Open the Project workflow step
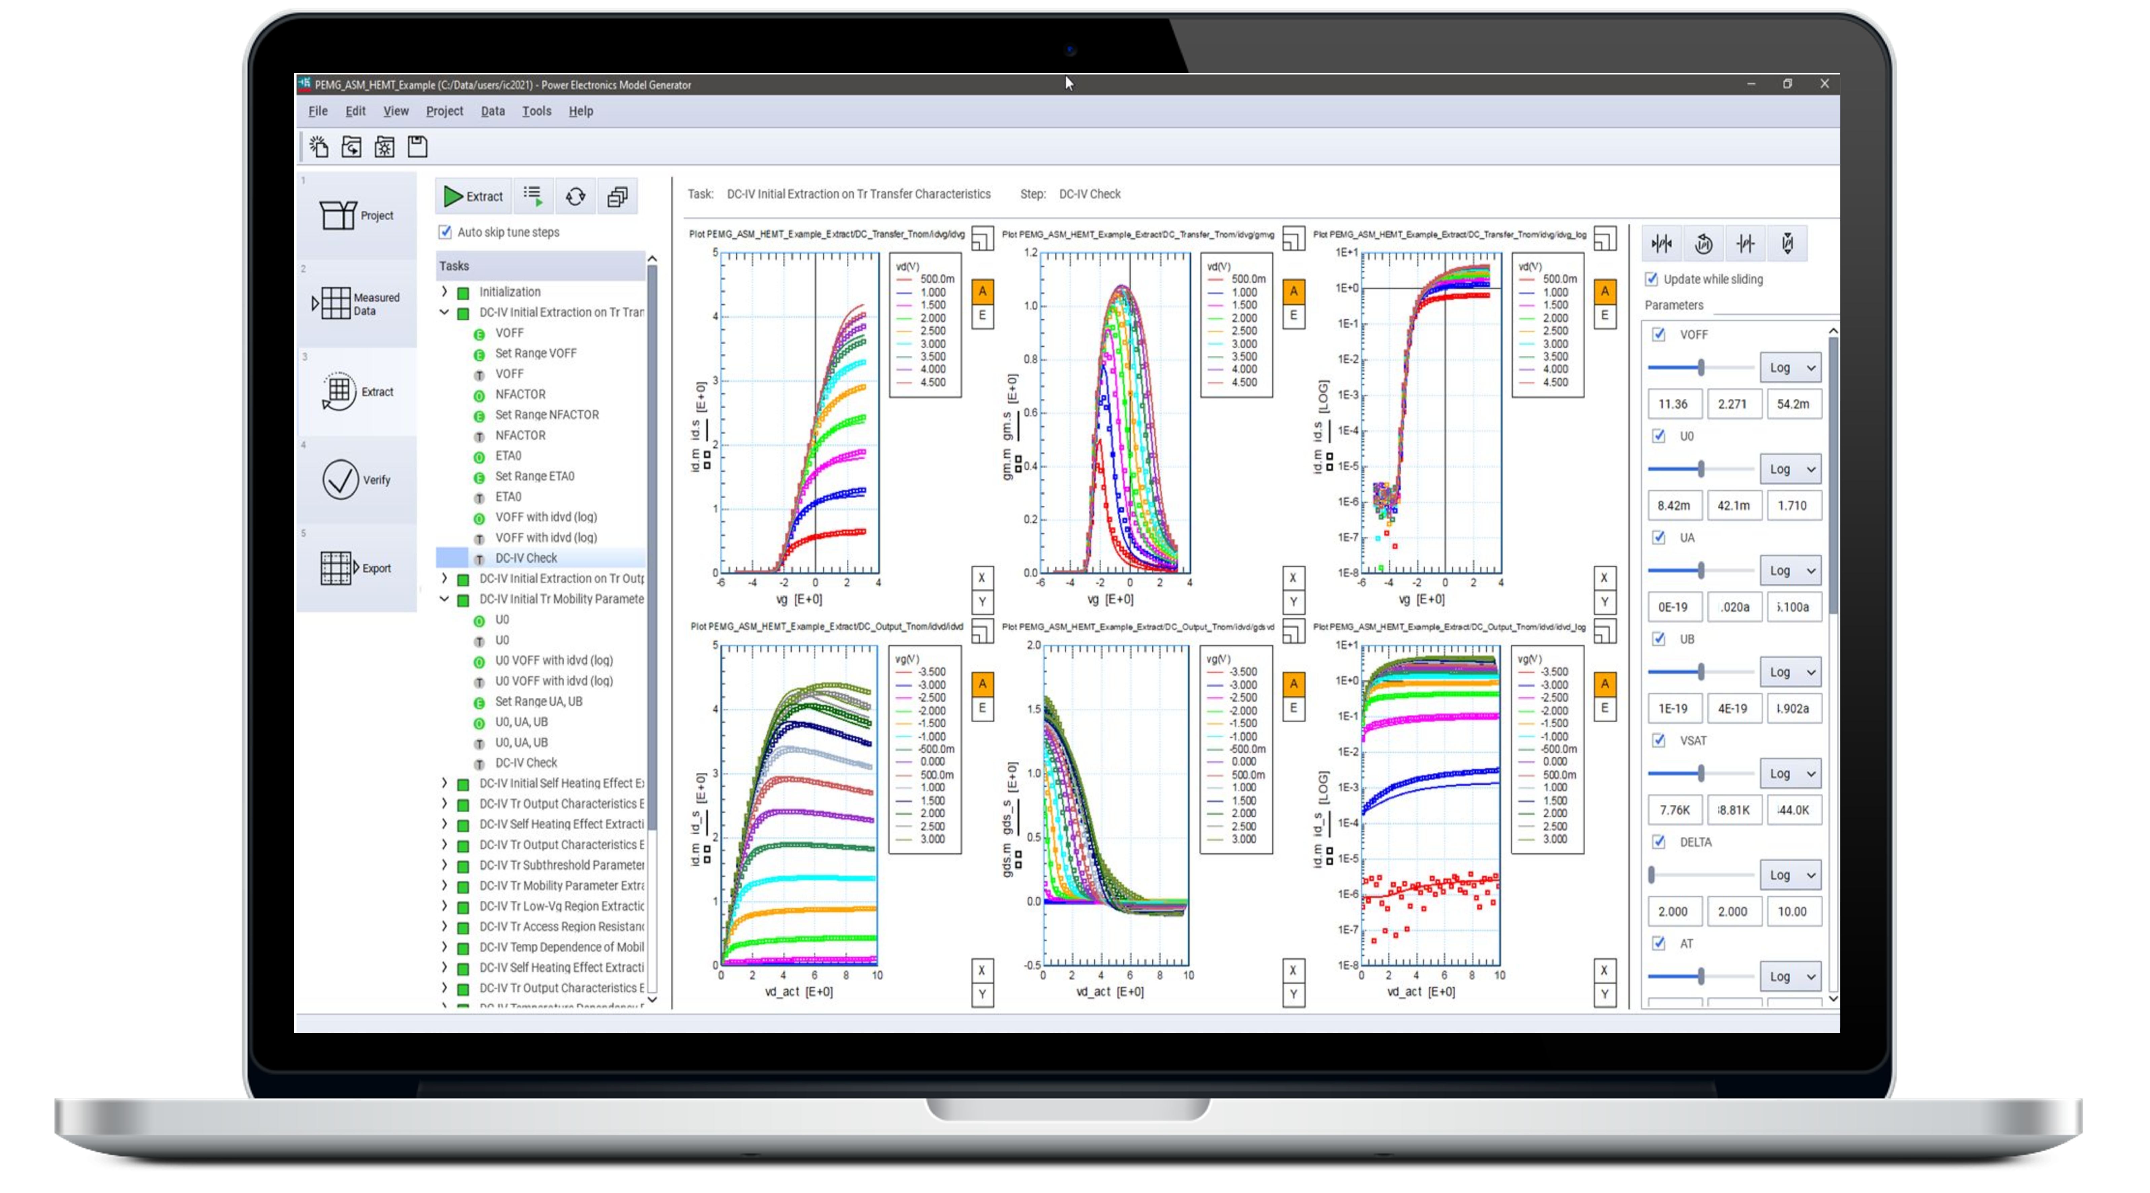 point(357,215)
